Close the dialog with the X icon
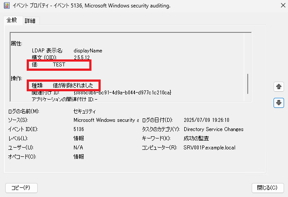 (x=283, y=5)
